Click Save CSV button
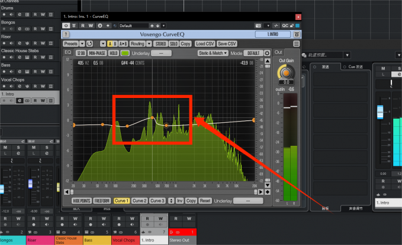The width and height of the screenshot is (402, 245). 227,44
